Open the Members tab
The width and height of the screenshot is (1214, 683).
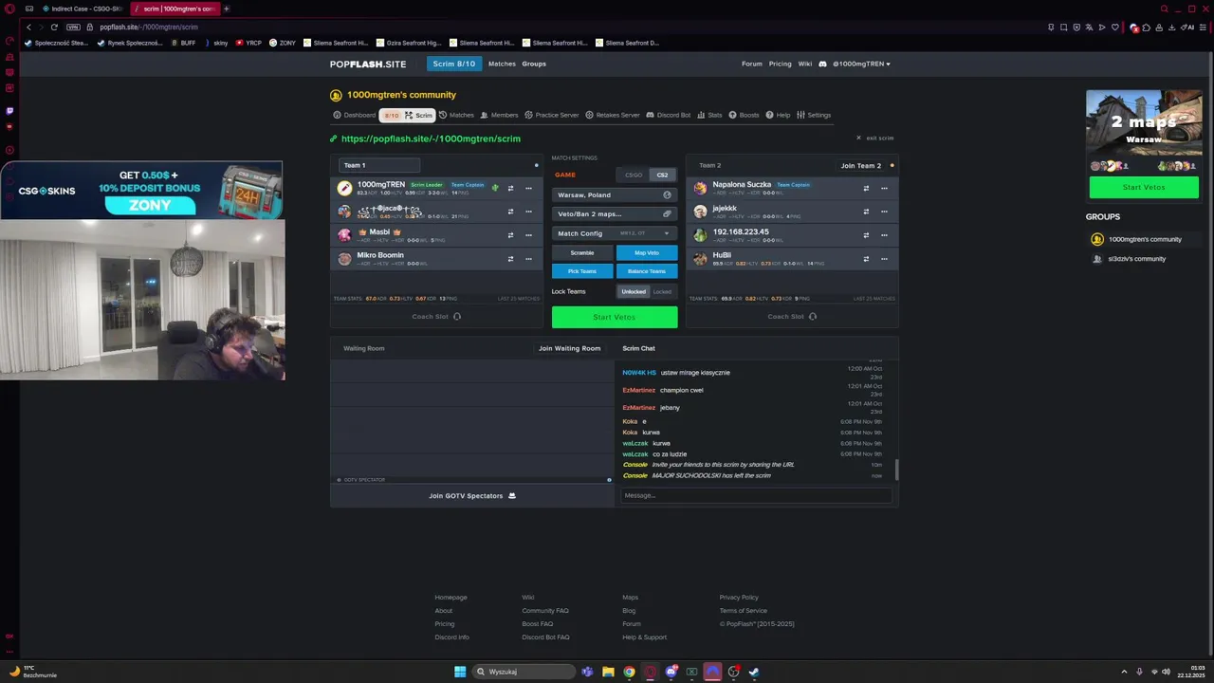499,115
